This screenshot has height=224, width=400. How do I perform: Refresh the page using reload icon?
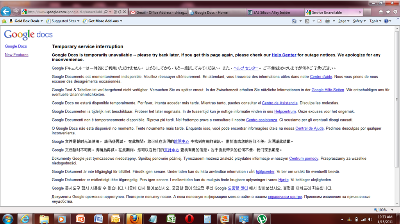click(120, 12)
